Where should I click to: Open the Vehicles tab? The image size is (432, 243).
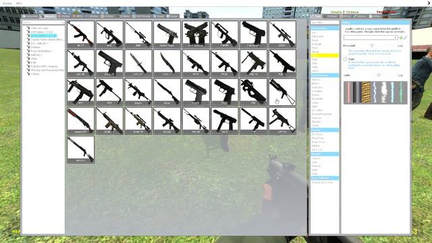[92, 16]
